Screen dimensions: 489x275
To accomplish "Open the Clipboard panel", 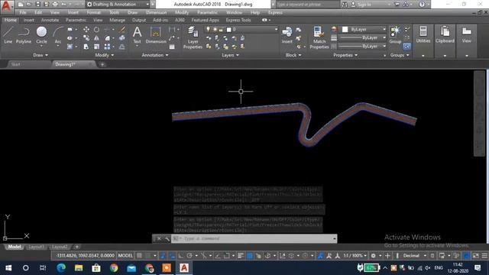I will coord(445,35).
